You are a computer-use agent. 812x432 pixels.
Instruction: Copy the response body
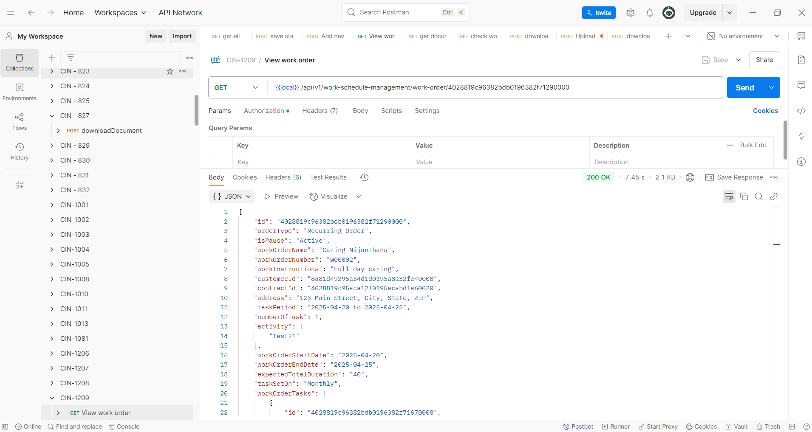point(744,196)
